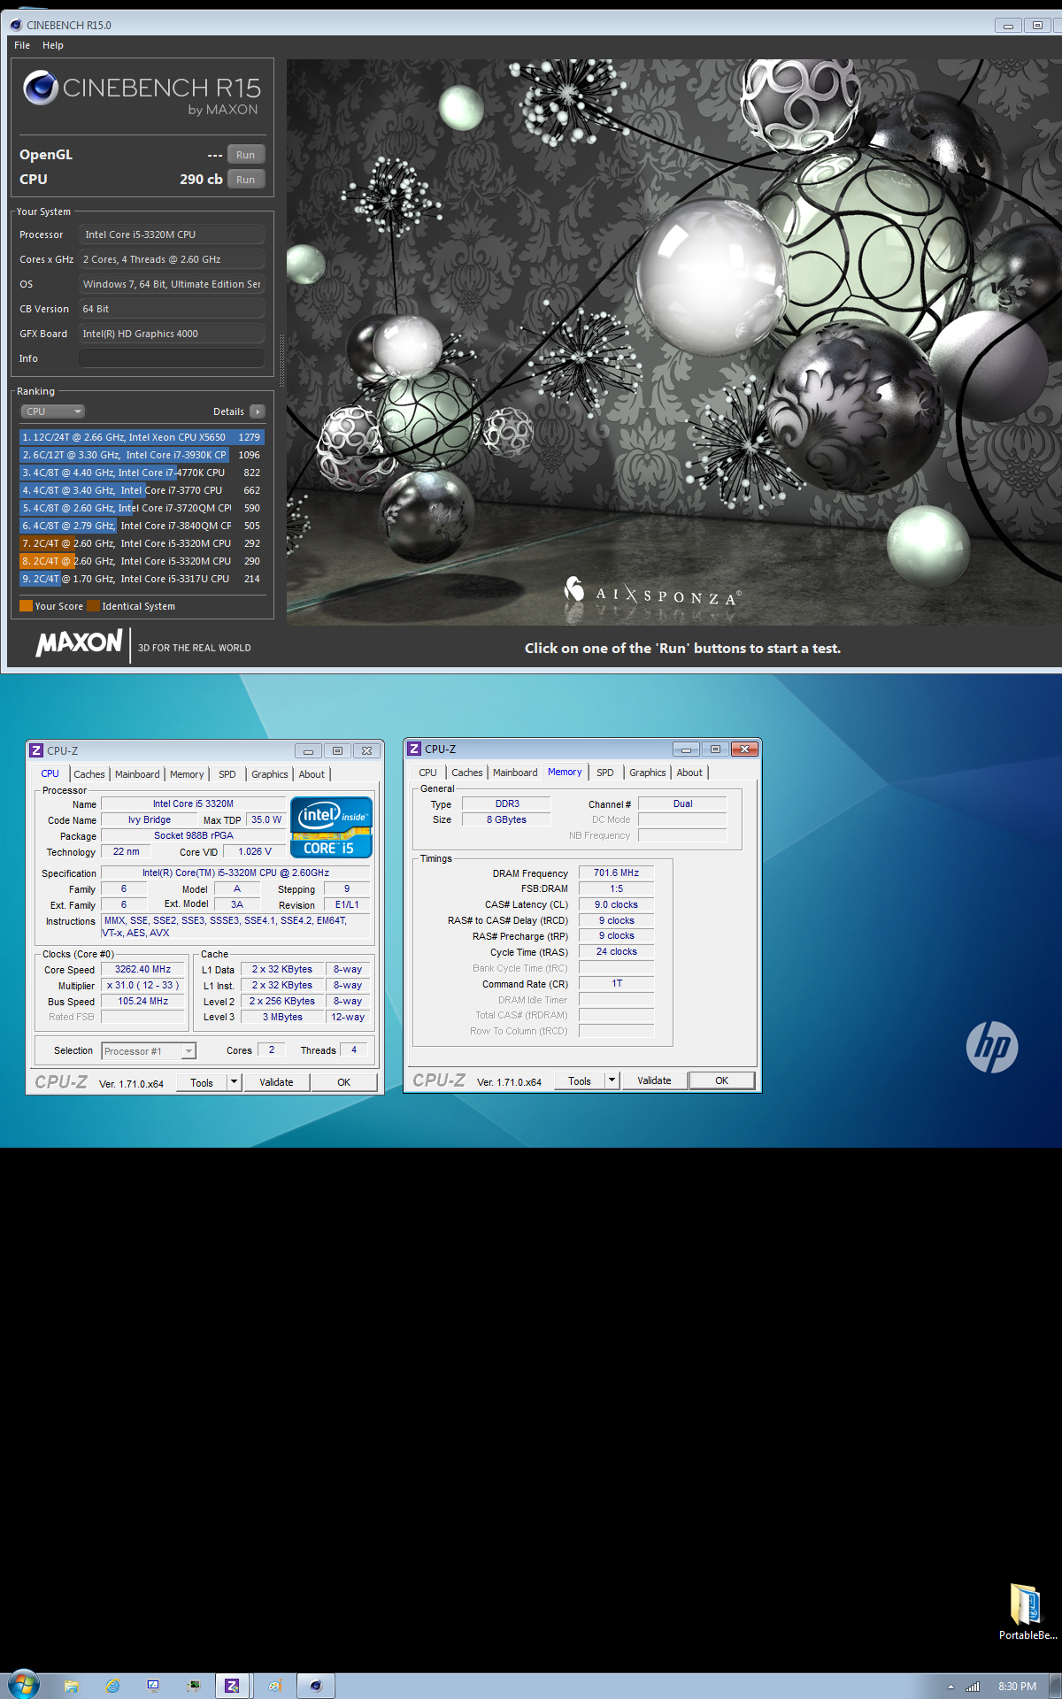Screen dimensions: 1062x1699
Task: Launch Internet Explorer from taskbar
Action: (x=112, y=1686)
